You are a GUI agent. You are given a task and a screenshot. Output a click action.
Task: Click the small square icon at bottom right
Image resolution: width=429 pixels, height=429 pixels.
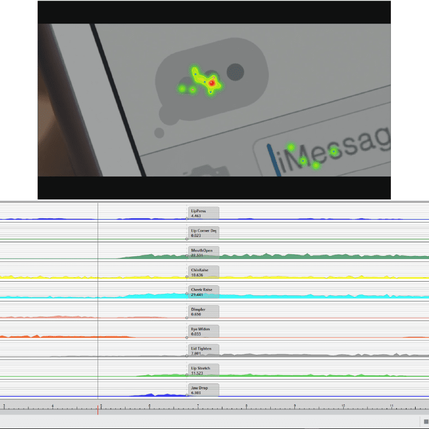(426, 421)
